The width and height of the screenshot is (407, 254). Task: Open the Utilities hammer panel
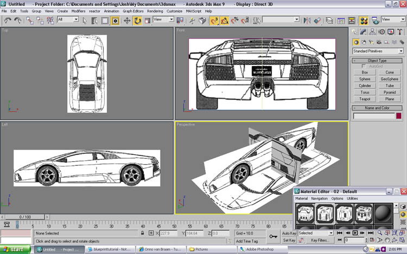(x=400, y=32)
